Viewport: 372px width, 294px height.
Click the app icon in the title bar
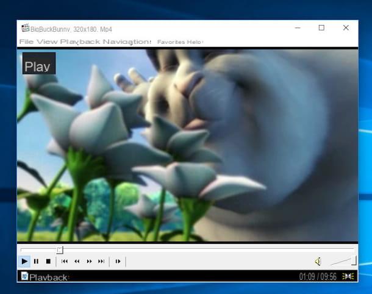pos(26,28)
